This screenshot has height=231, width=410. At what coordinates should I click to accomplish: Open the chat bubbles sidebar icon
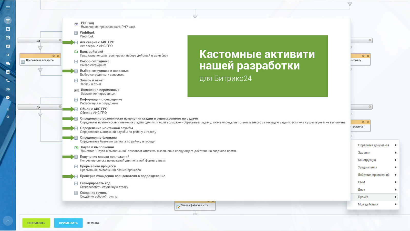coord(8,63)
